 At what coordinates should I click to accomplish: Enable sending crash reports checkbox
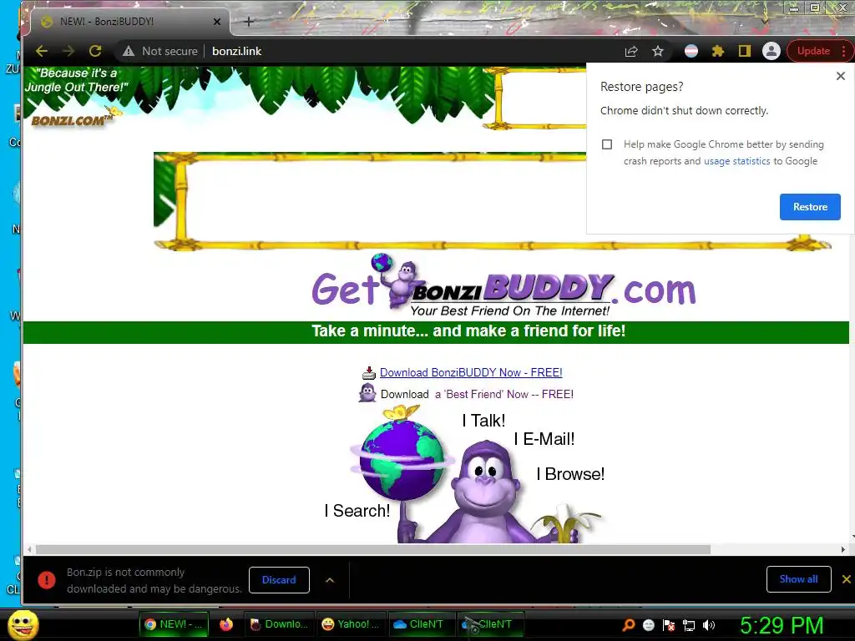click(x=607, y=144)
